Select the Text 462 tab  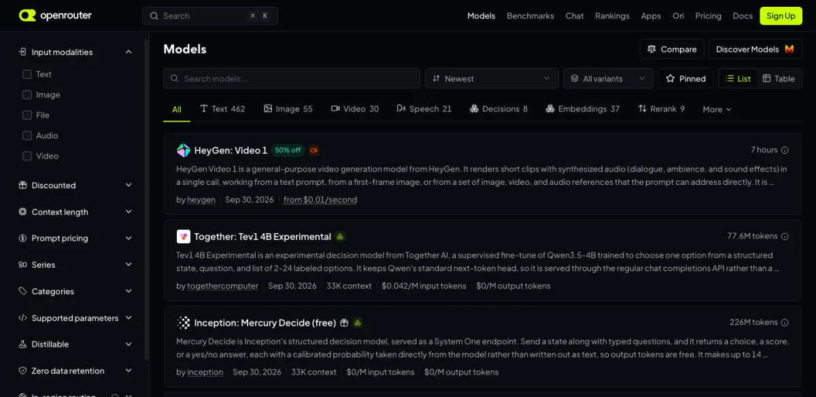click(222, 109)
